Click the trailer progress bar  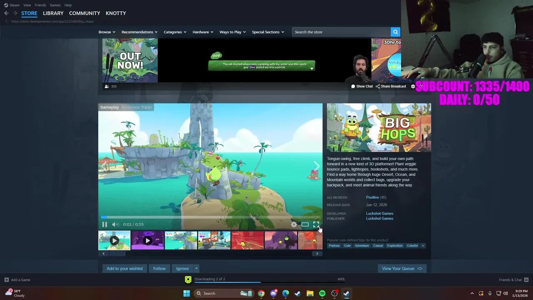pyautogui.click(x=210, y=217)
